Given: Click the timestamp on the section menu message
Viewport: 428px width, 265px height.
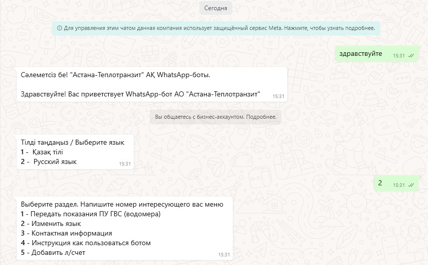Looking at the screenshot, I should (224, 255).
